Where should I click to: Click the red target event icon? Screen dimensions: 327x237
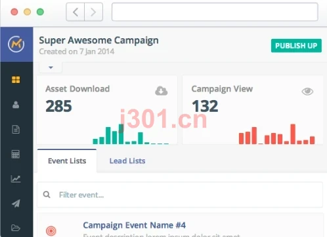(x=51, y=231)
